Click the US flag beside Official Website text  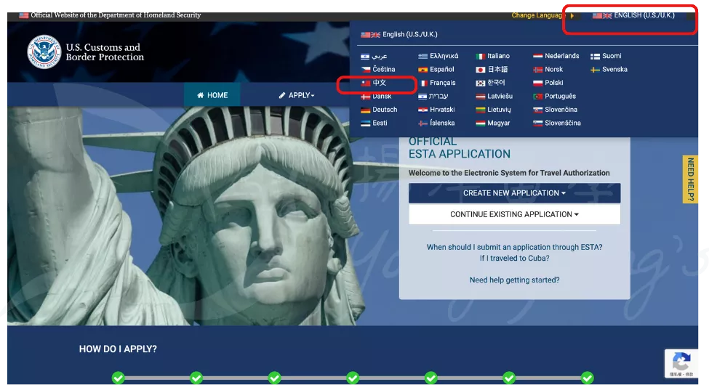point(23,15)
